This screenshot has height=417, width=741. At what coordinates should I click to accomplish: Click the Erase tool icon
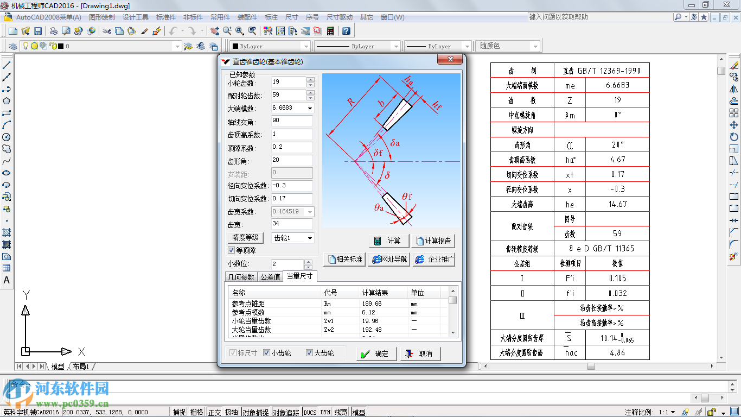[x=734, y=65]
